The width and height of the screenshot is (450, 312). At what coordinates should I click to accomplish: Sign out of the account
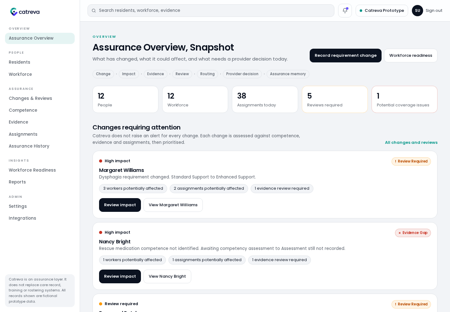434,11
